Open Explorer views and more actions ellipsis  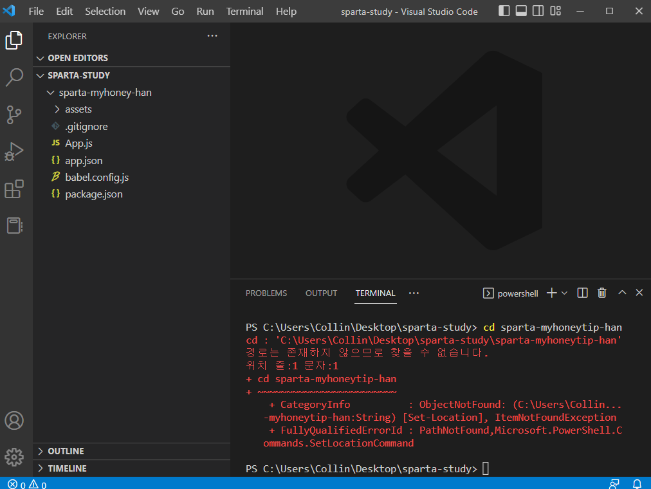[212, 36]
